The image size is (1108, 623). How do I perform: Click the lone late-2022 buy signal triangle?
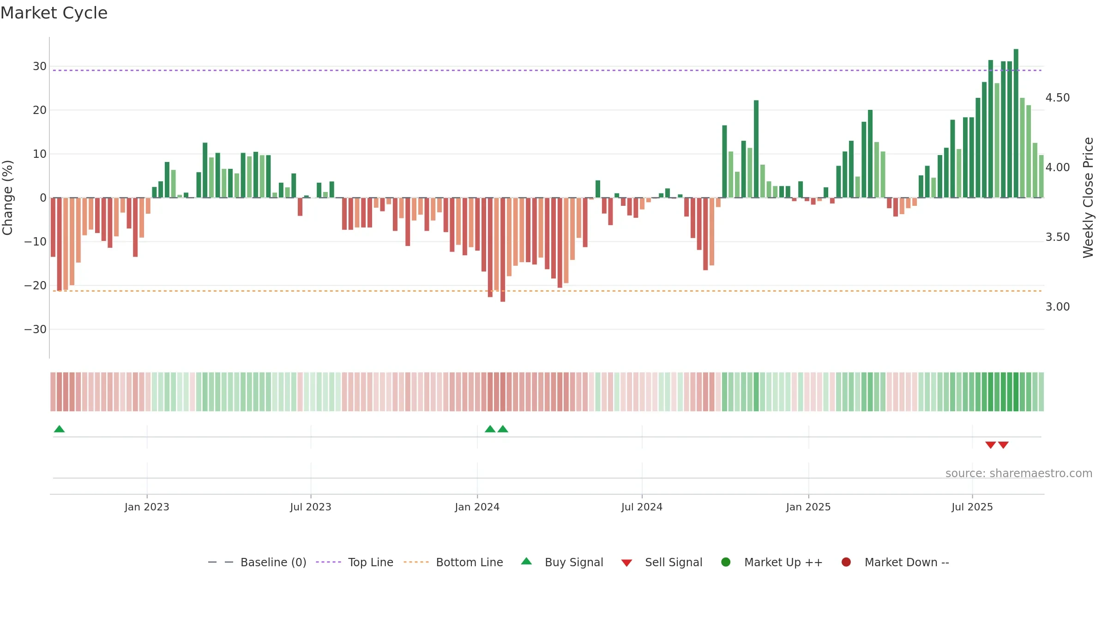pos(59,429)
